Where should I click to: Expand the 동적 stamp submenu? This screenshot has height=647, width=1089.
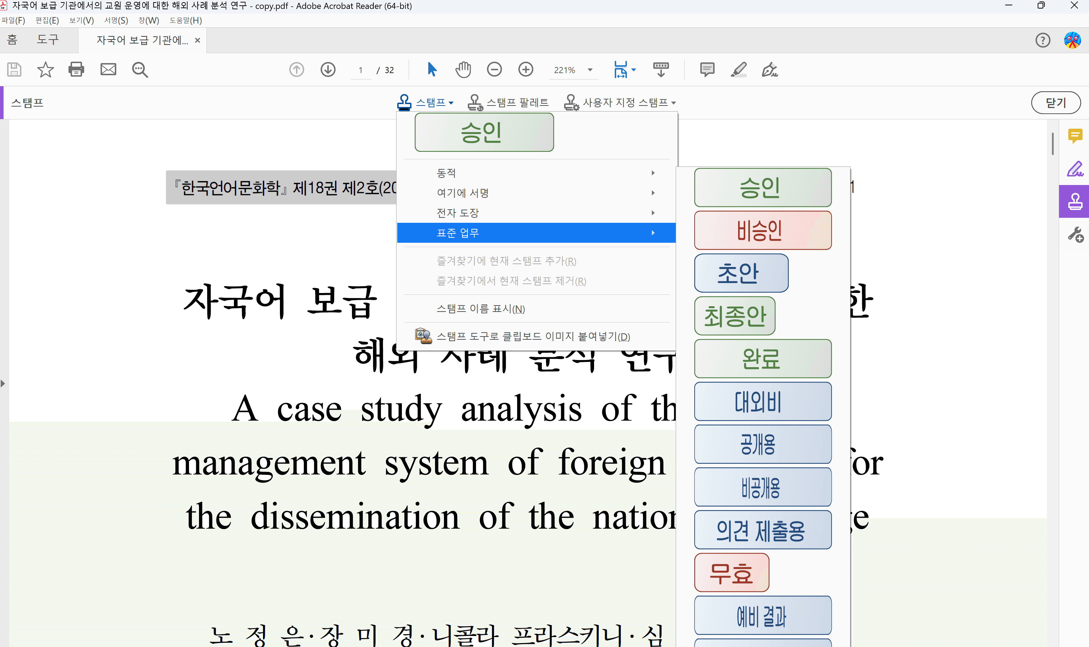coord(536,173)
